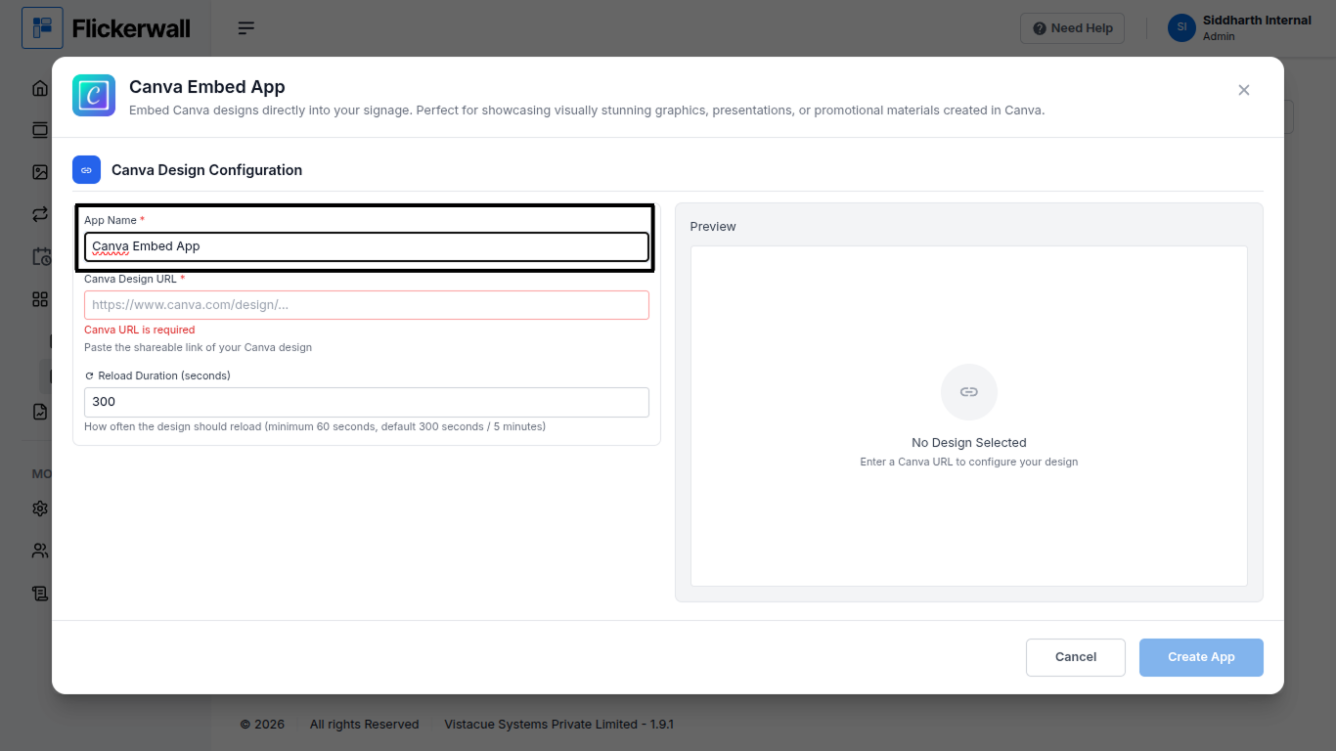
Task: Click the SI user avatar
Action: (x=1181, y=27)
